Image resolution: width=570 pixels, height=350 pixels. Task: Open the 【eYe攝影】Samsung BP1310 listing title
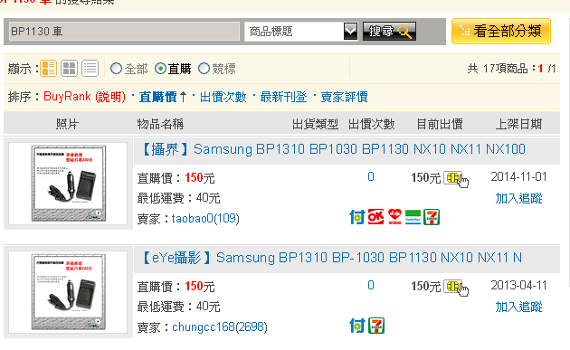click(331, 258)
